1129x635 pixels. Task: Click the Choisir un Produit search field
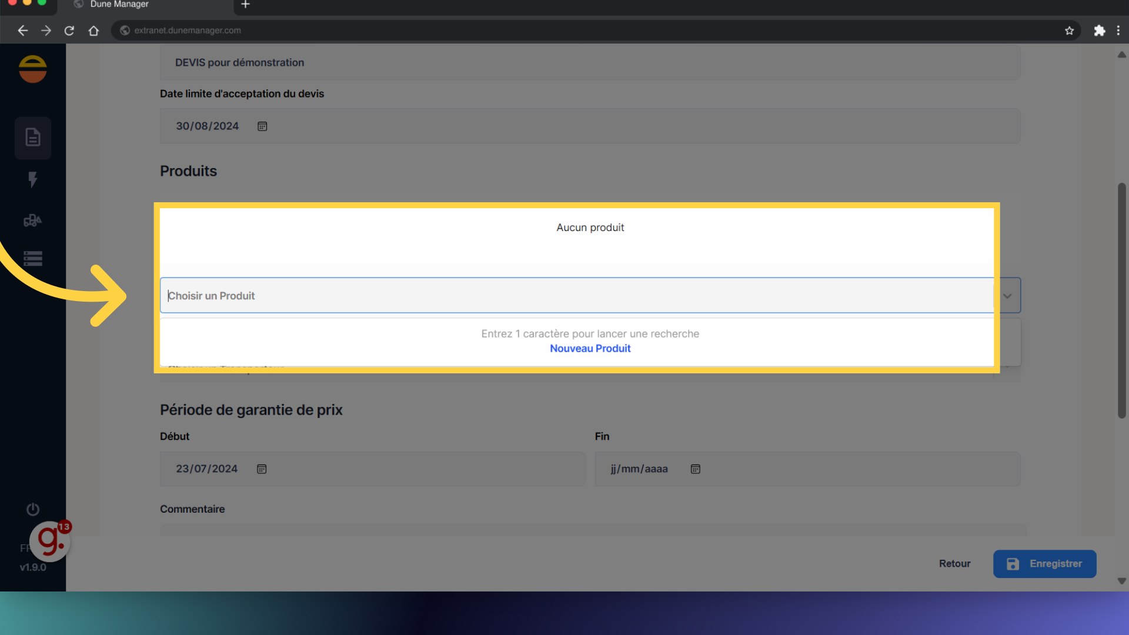(x=576, y=296)
